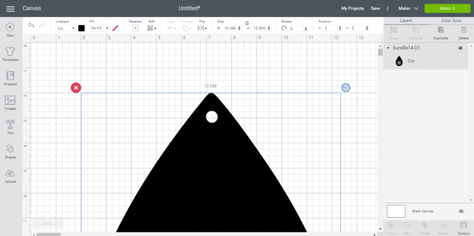This screenshot has height=236, width=474.
Task: Toggle the size lock aspect ratio
Action: [247, 23]
